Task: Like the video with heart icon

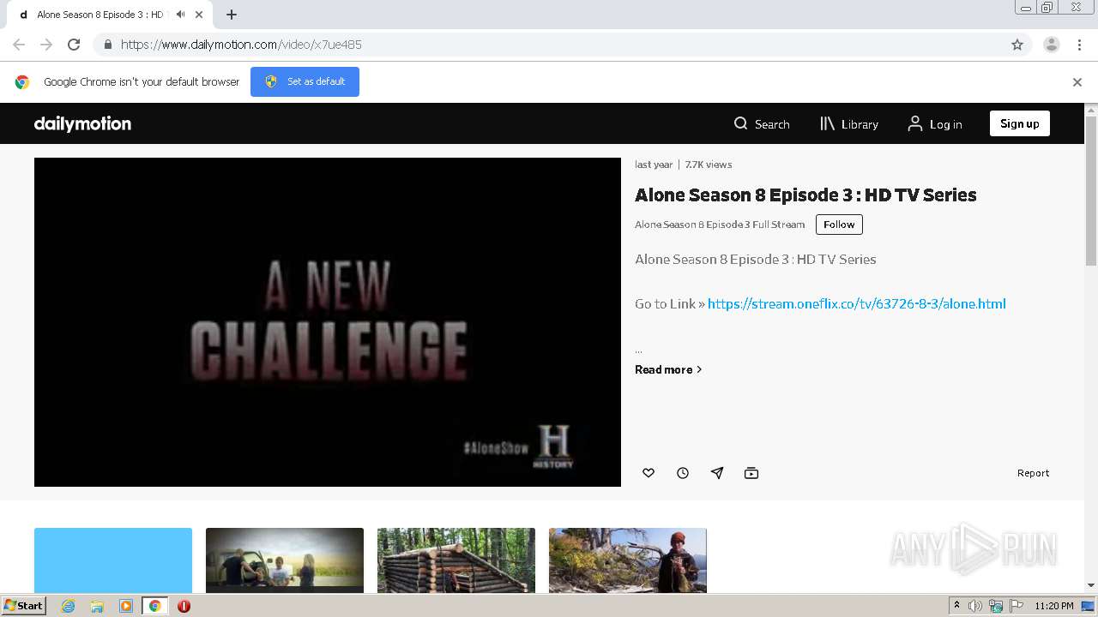Action: 649,473
